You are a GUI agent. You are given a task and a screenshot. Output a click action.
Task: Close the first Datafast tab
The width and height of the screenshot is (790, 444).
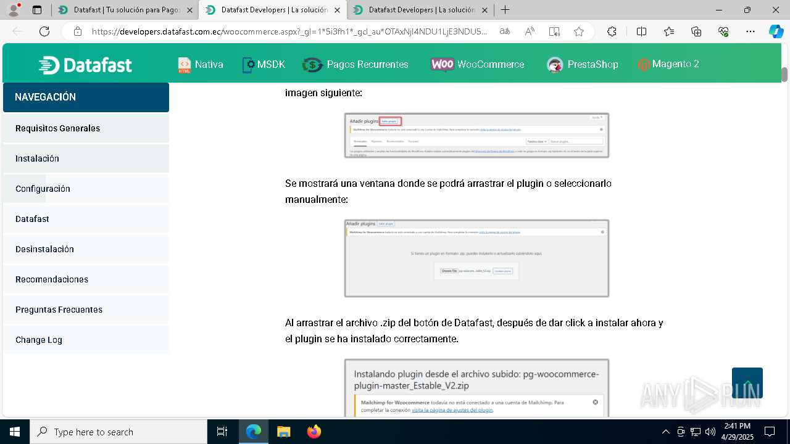click(x=189, y=10)
